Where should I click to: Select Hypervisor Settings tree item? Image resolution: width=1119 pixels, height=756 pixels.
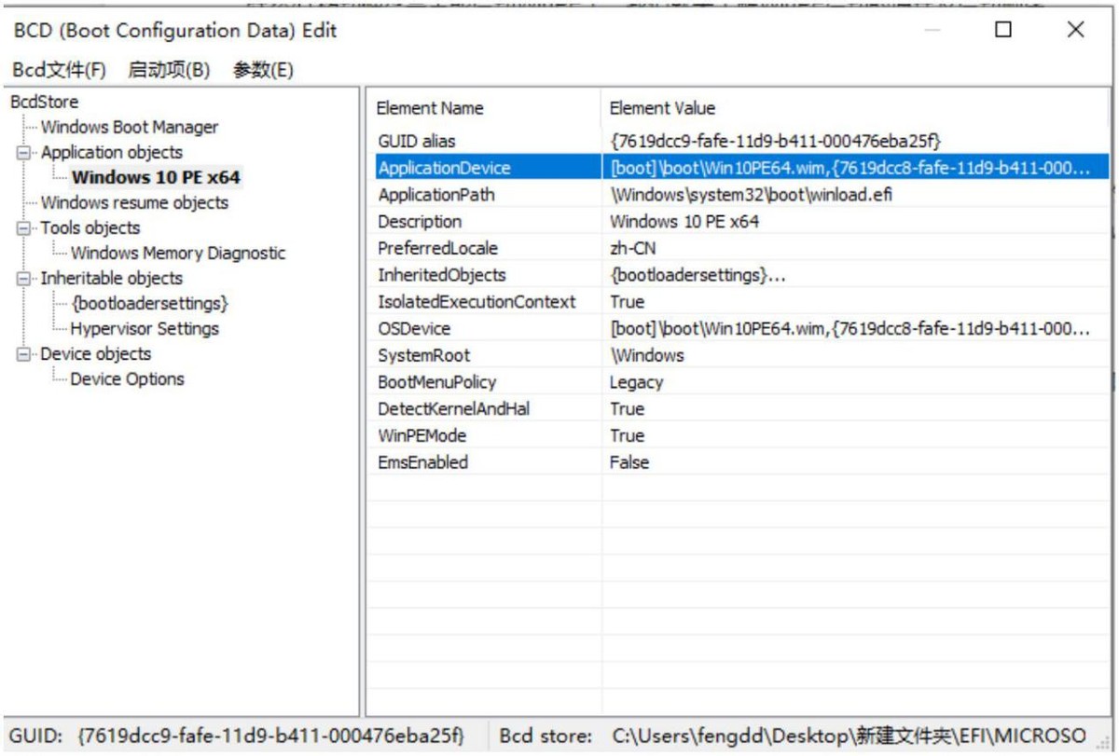145,328
